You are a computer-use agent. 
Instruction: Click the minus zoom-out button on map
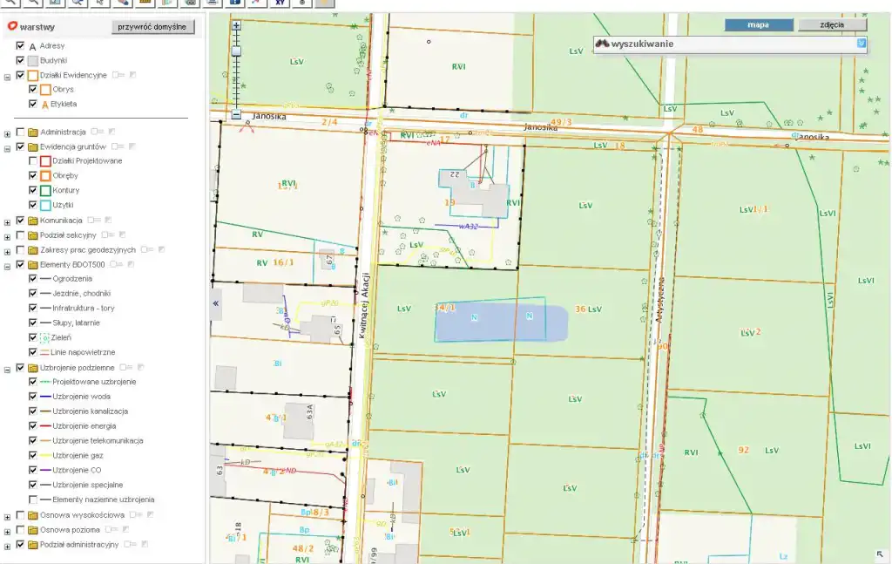(x=236, y=114)
